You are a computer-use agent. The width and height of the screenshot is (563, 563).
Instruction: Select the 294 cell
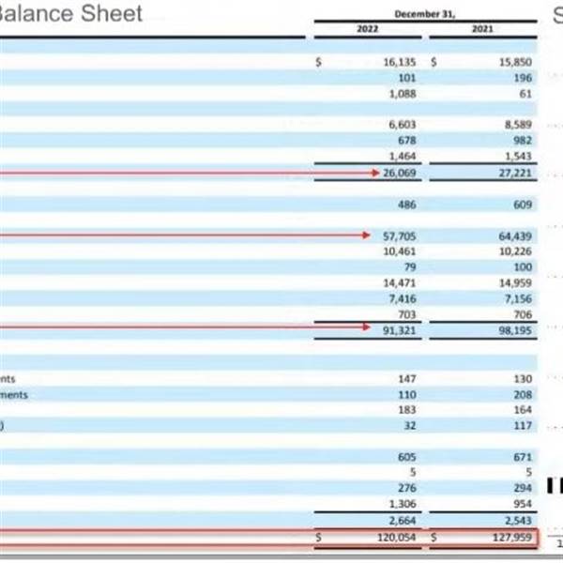coord(523,488)
